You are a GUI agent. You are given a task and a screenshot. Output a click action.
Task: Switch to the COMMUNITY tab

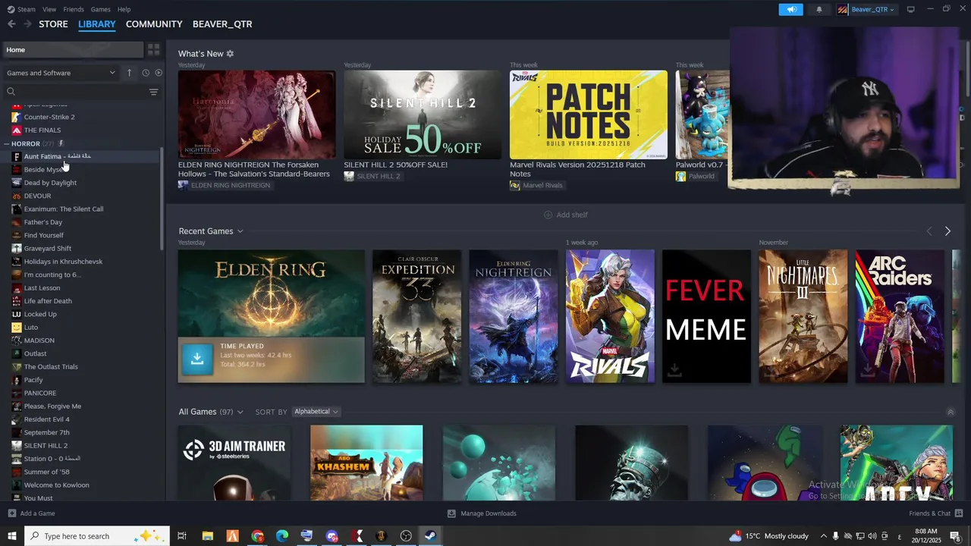[154, 24]
